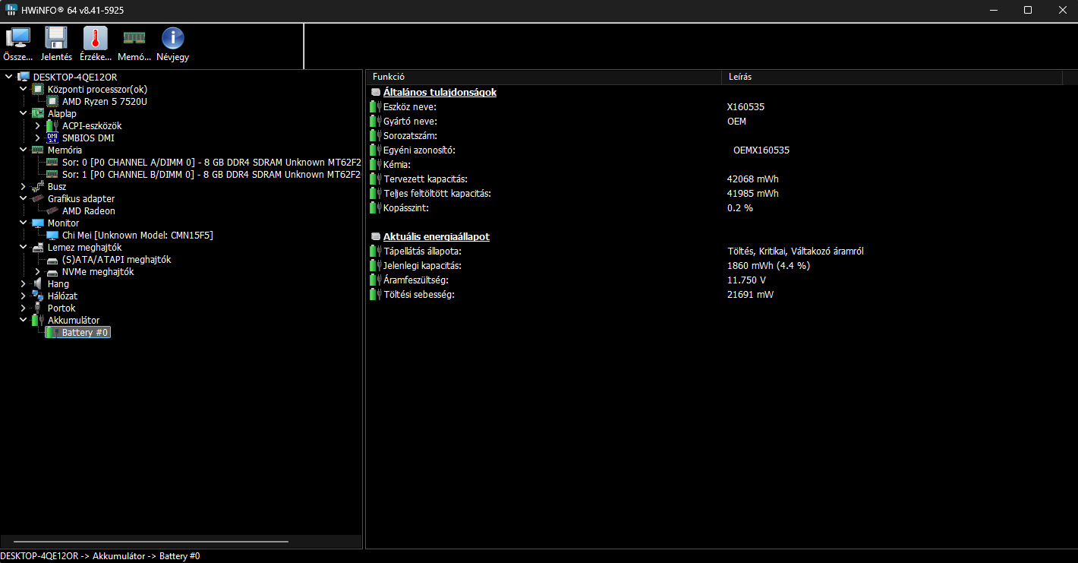
Task: Click the DMI icon beside SMBIOS DMI
Action: point(52,138)
